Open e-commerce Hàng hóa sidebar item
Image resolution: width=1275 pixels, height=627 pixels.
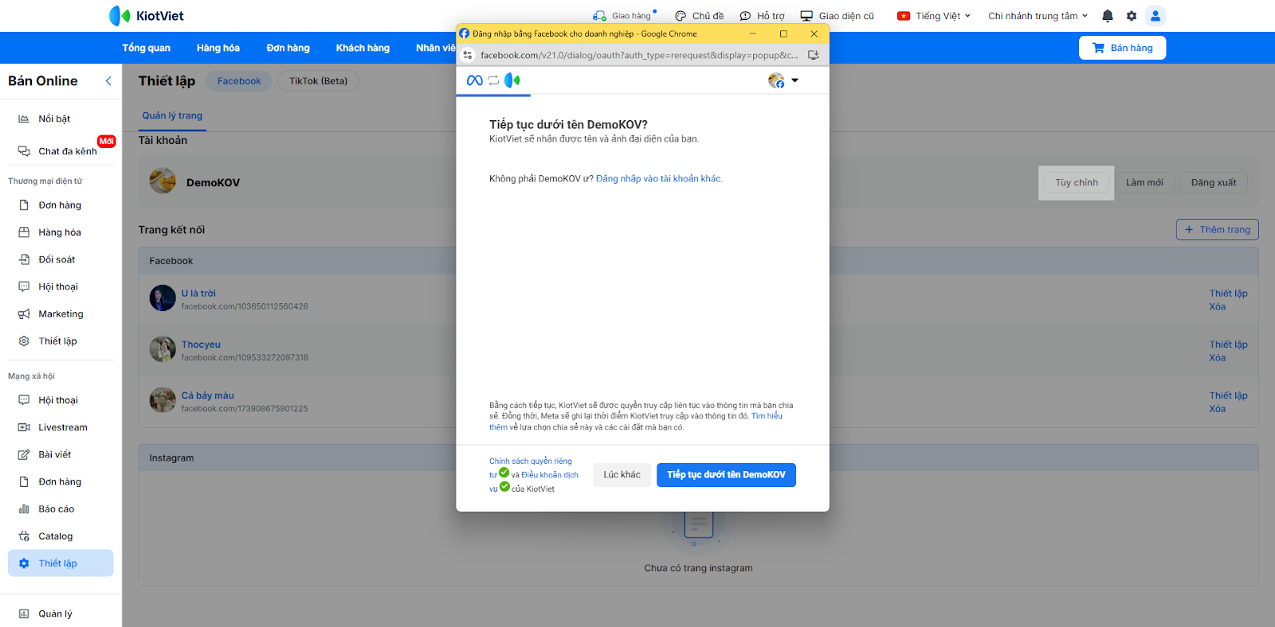pyautogui.click(x=61, y=232)
